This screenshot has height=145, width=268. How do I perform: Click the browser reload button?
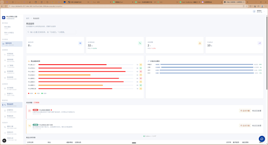6,6
